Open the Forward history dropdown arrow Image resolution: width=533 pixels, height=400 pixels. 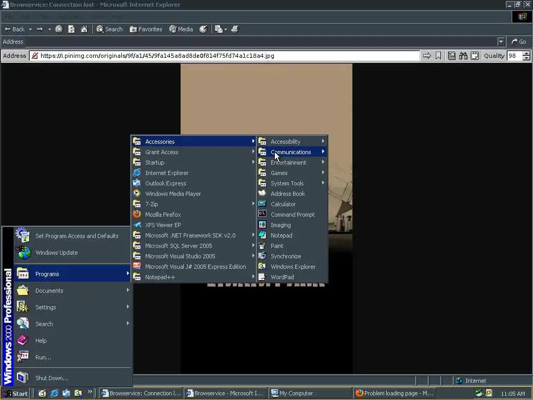pyautogui.click(x=49, y=29)
